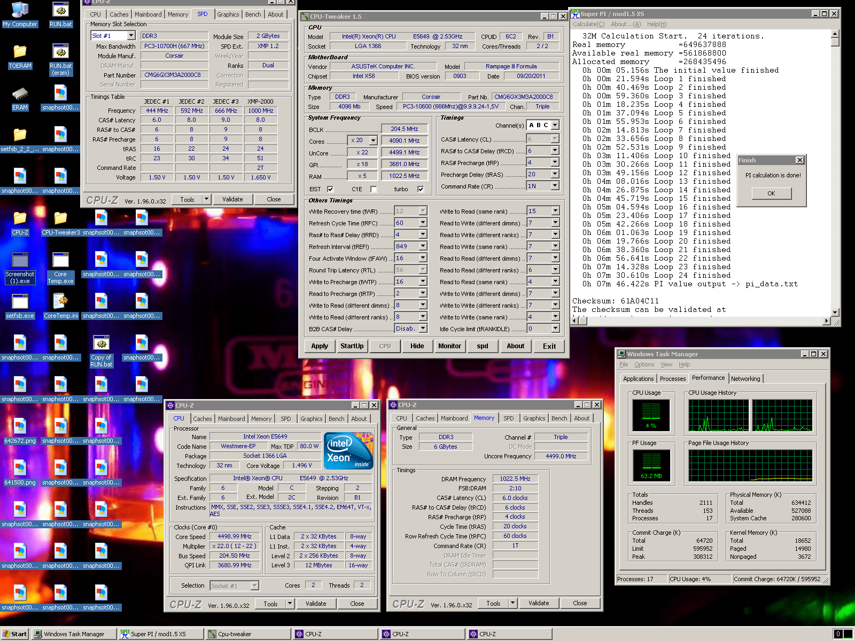This screenshot has height=641, width=855.
Task: Click Hide button in CPU-Tweaker
Action: pos(417,346)
